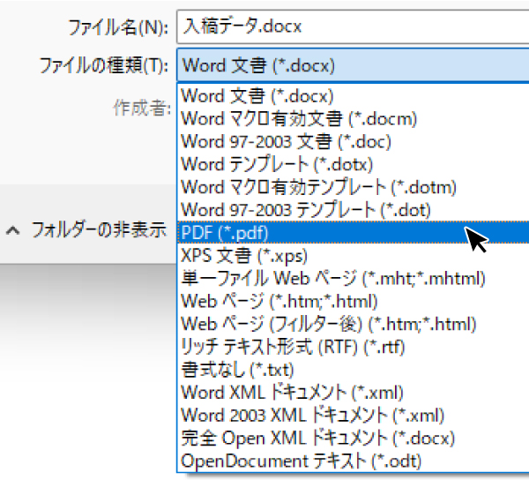Open the file type combo box
529x480 pixels.
tap(353, 65)
